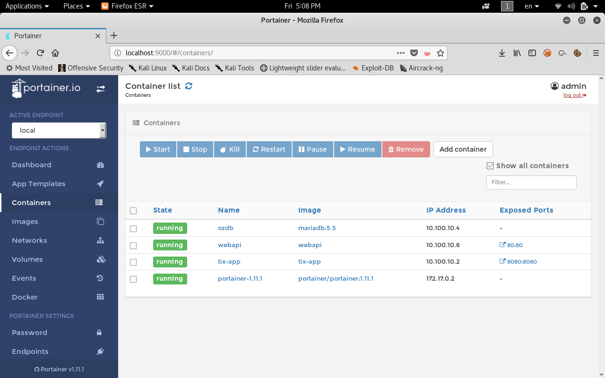Open the Docker sidebar menu item

[x=25, y=297]
